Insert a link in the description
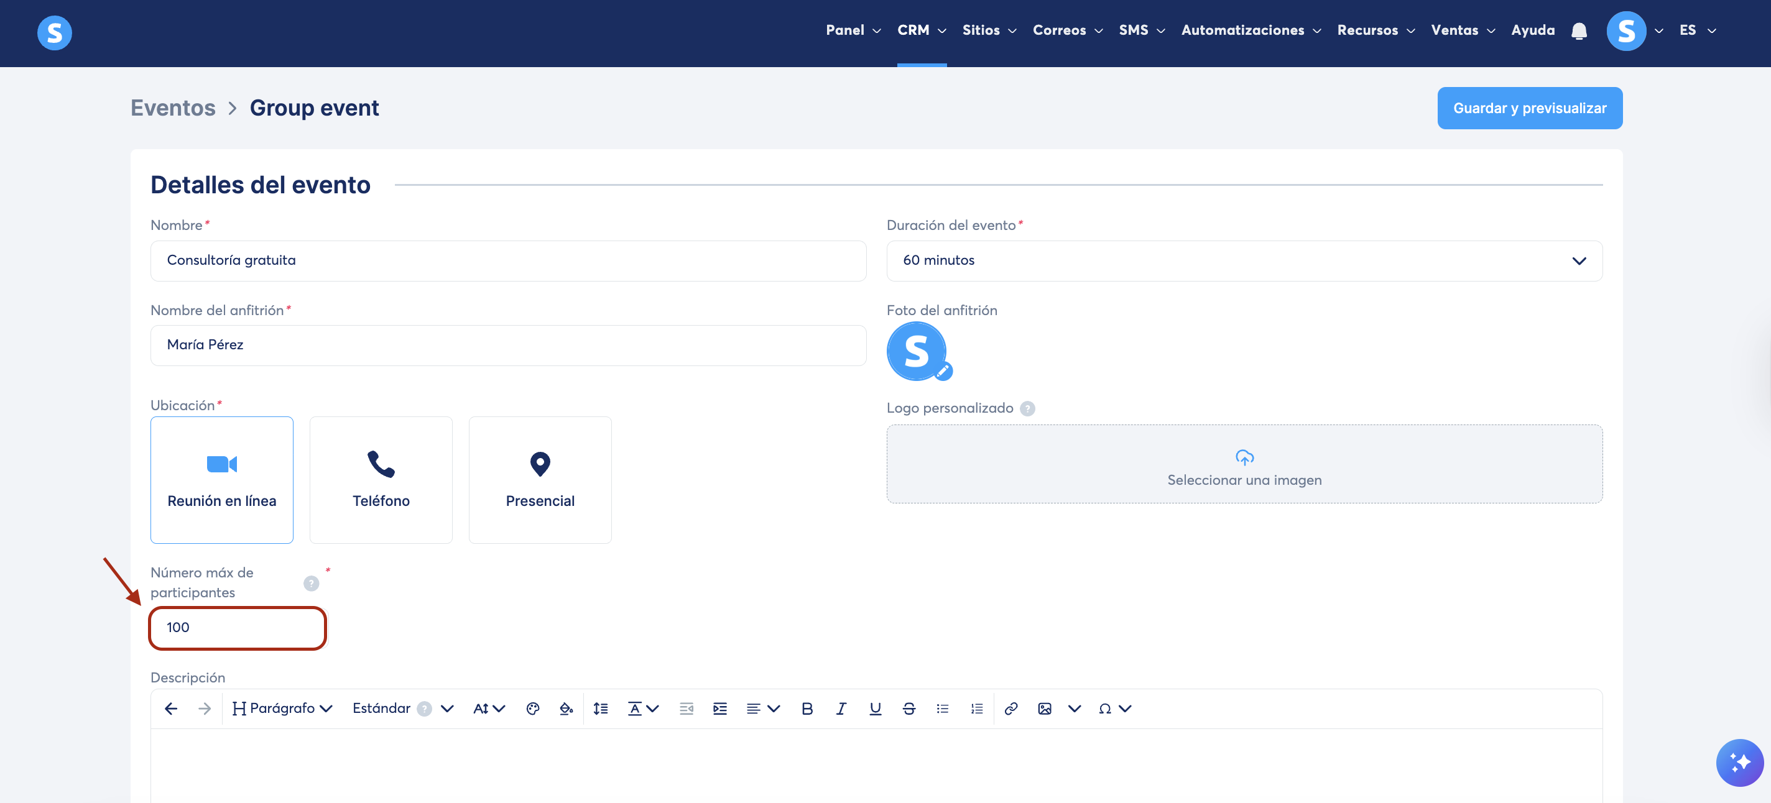Image resolution: width=1771 pixels, height=803 pixels. pos(1010,709)
